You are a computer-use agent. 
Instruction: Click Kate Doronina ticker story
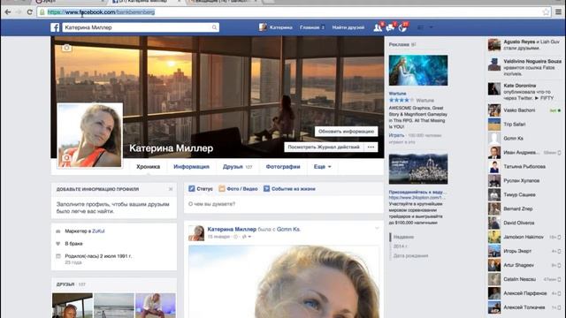(x=524, y=92)
